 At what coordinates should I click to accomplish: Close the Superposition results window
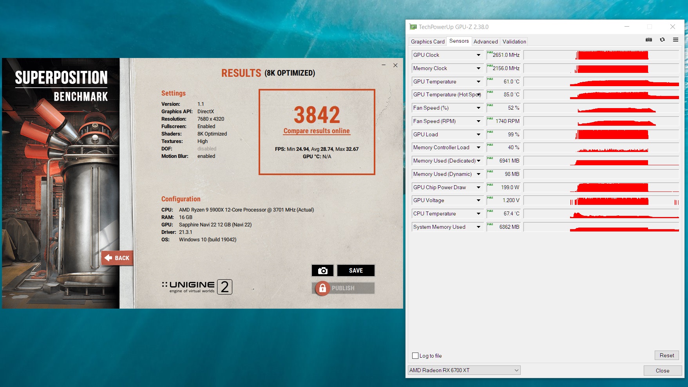coord(395,65)
